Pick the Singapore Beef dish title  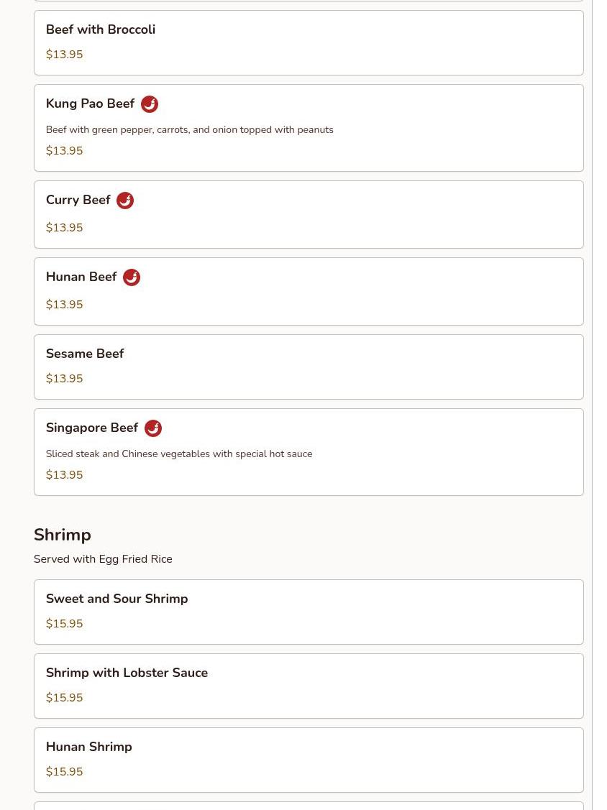click(92, 428)
